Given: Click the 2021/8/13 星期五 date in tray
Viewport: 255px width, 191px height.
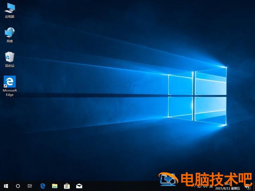Looking at the screenshot, I should 228,189.
